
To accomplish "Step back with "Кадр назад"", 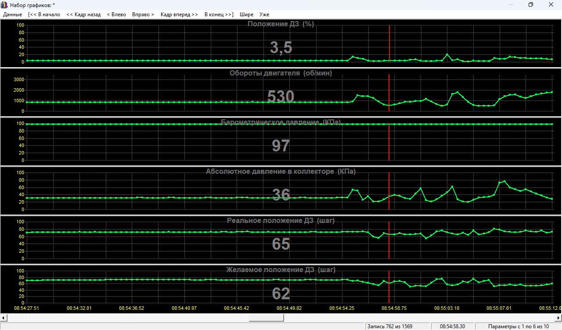I will coord(83,14).
